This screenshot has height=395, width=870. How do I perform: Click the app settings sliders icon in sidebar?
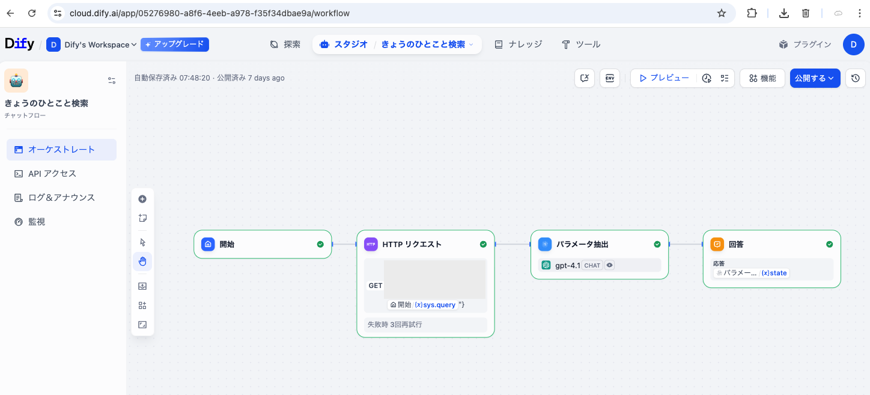[112, 81]
